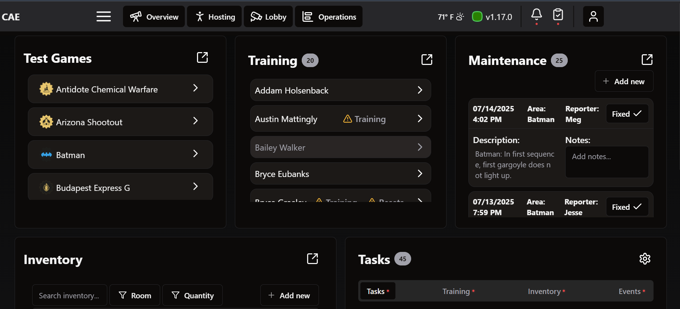Open Tasks settings gear
The height and width of the screenshot is (309, 680).
[x=645, y=259]
